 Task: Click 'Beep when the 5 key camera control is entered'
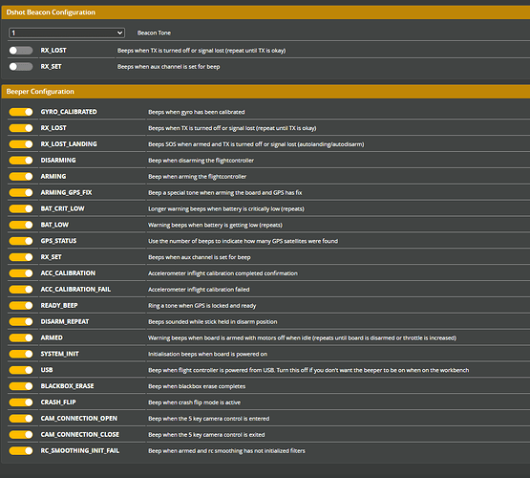point(208,419)
